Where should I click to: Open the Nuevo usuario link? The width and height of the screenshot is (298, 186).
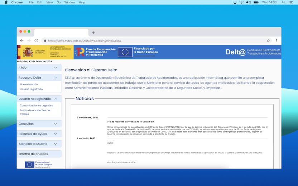click(x=29, y=84)
